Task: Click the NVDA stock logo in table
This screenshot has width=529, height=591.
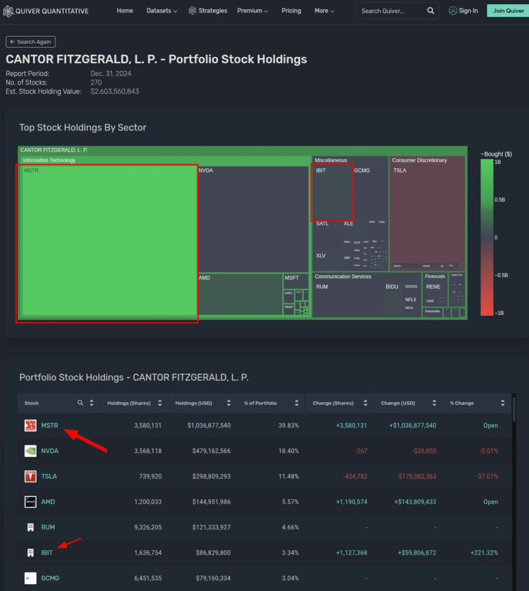Action: 31,451
